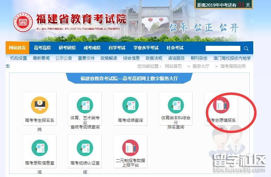Select the 网站首页 navigation tab
This screenshot has width=271, height=177.
point(17,48)
